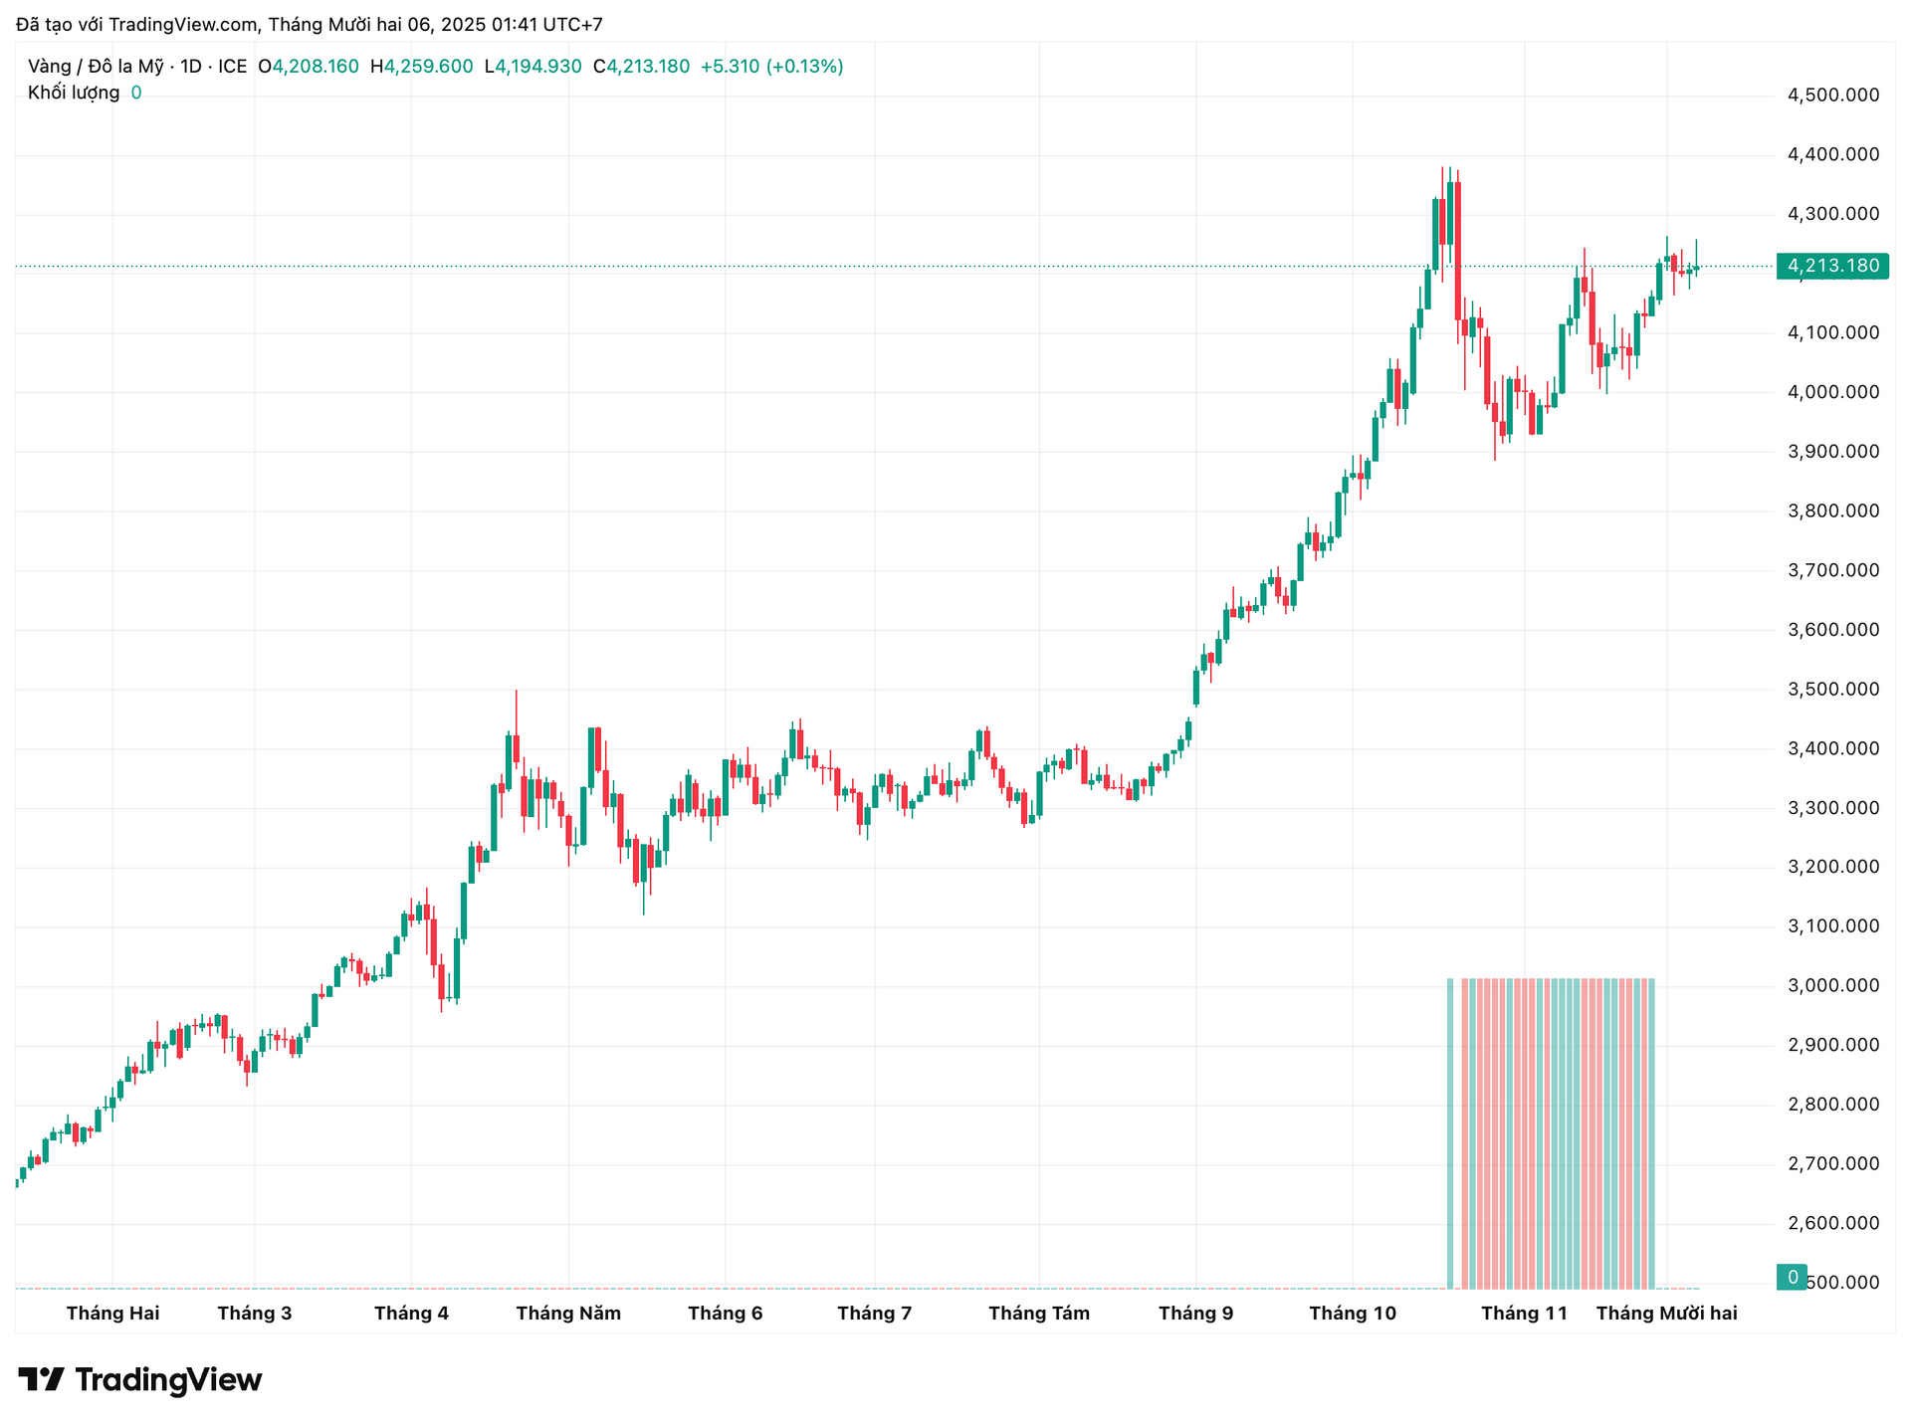Click a volume bar in the histogram
1911x1426 pixels.
pos(1543,1124)
